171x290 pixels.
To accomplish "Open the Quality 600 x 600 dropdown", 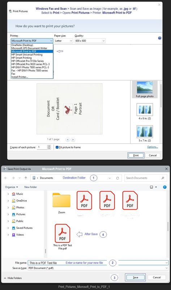I will pos(90,41).
